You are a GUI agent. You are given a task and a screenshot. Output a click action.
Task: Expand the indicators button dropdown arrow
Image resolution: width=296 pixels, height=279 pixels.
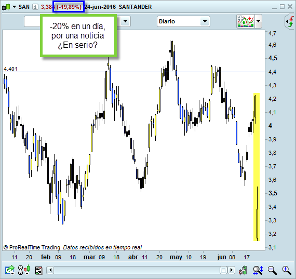[x=258, y=21]
